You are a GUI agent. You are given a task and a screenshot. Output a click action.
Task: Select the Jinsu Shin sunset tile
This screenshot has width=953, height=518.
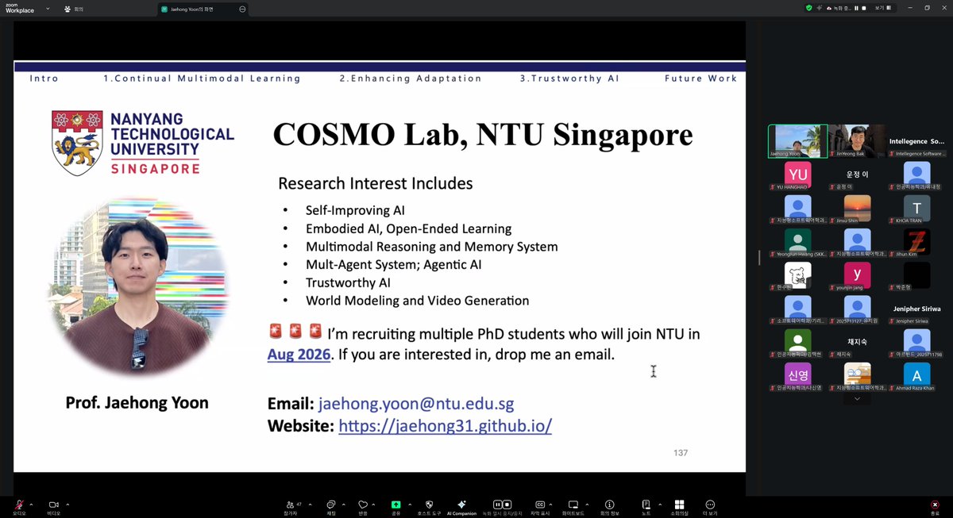coord(857,208)
